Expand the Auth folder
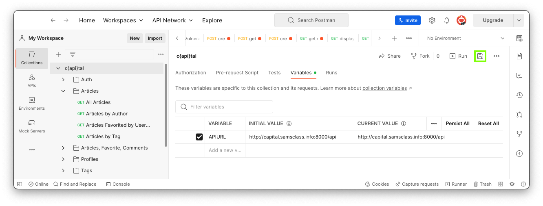The image size is (543, 206). (63, 80)
